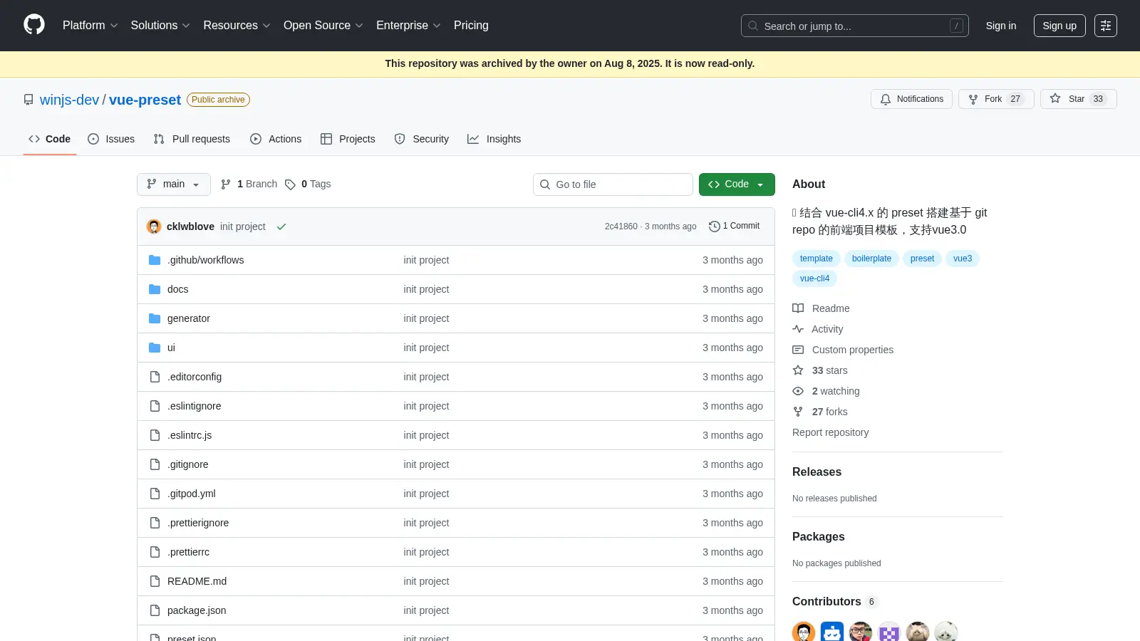
Task: Open cklwblove's avatar image
Action: (154, 226)
